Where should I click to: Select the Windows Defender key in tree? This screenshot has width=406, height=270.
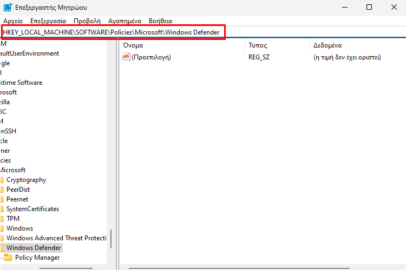click(x=34, y=248)
